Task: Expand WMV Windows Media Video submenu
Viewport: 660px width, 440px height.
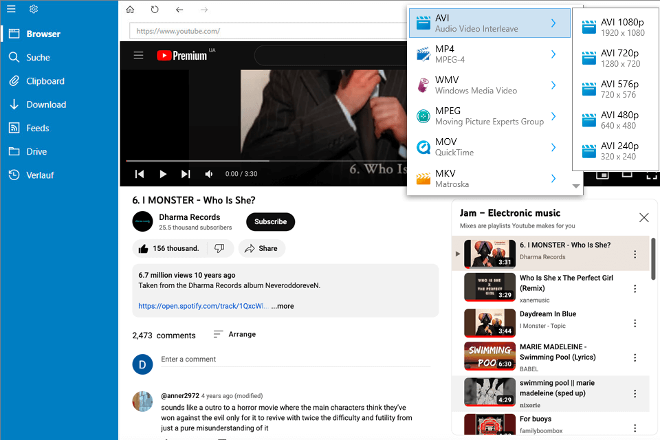Action: click(489, 85)
